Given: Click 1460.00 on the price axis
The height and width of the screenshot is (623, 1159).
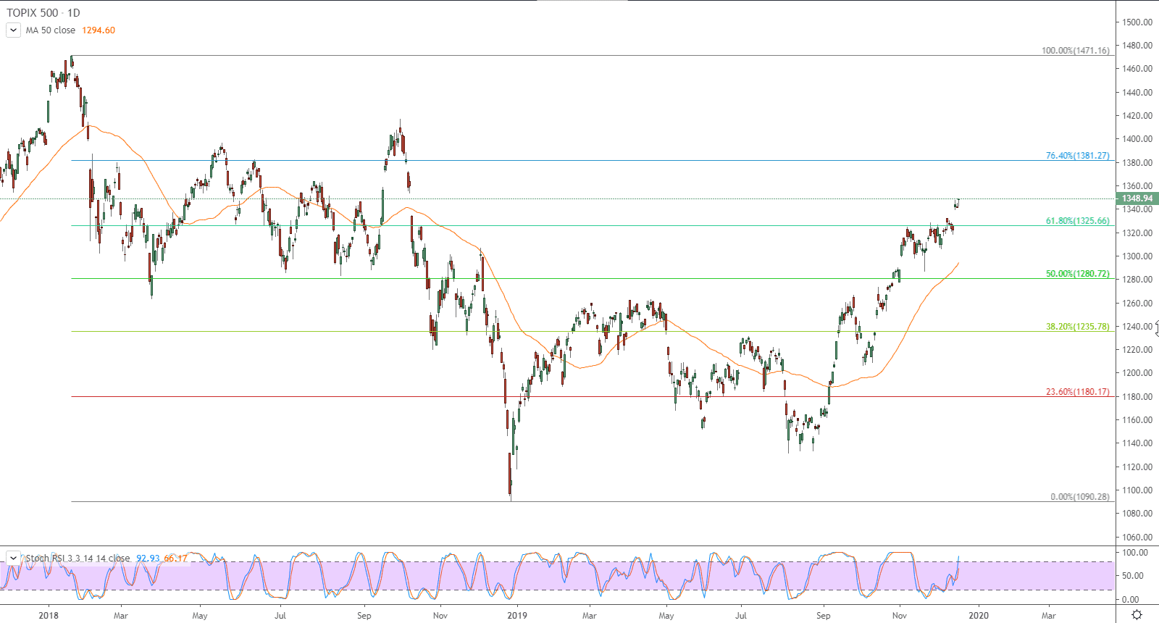Looking at the screenshot, I should [x=1137, y=69].
